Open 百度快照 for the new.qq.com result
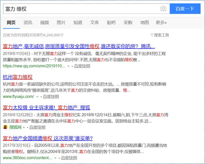Image resolution: width=205 pixels, height=164 pixels. (82, 66)
